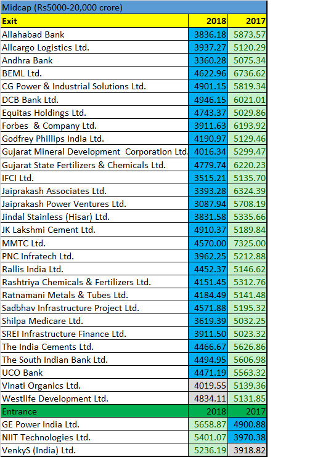Select the Allcargo Logistics Ltd. cell
Image resolution: width=315 pixels, height=457 pixels.
click(x=94, y=47)
